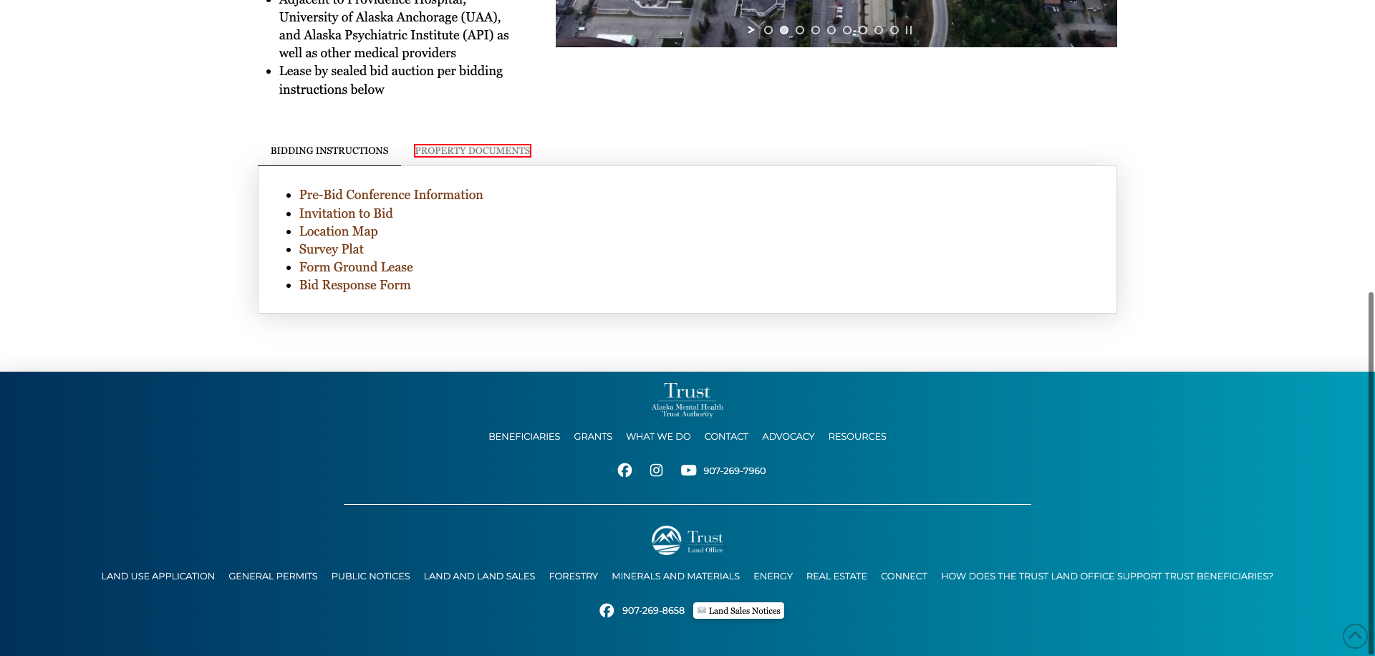This screenshot has height=656, width=1375.
Task: Click the back-to-top arrow
Action: click(x=1355, y=636)
